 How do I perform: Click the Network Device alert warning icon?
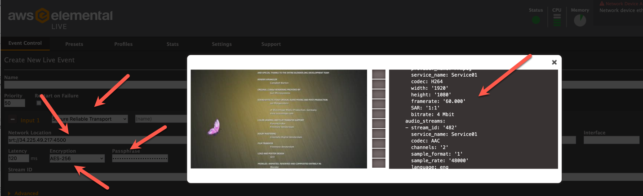tap(602, 4)
